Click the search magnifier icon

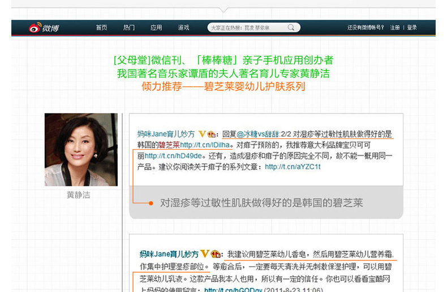[291, 28]
